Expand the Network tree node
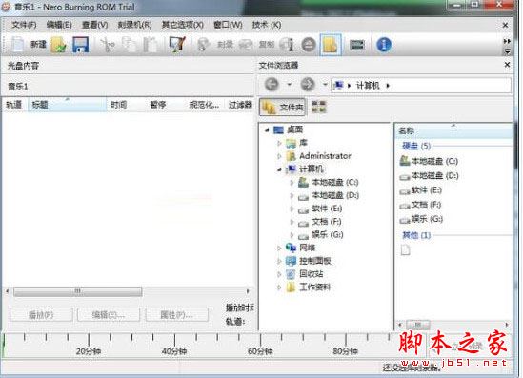Viewport: 523px width, 378px height. click(279, 248)
